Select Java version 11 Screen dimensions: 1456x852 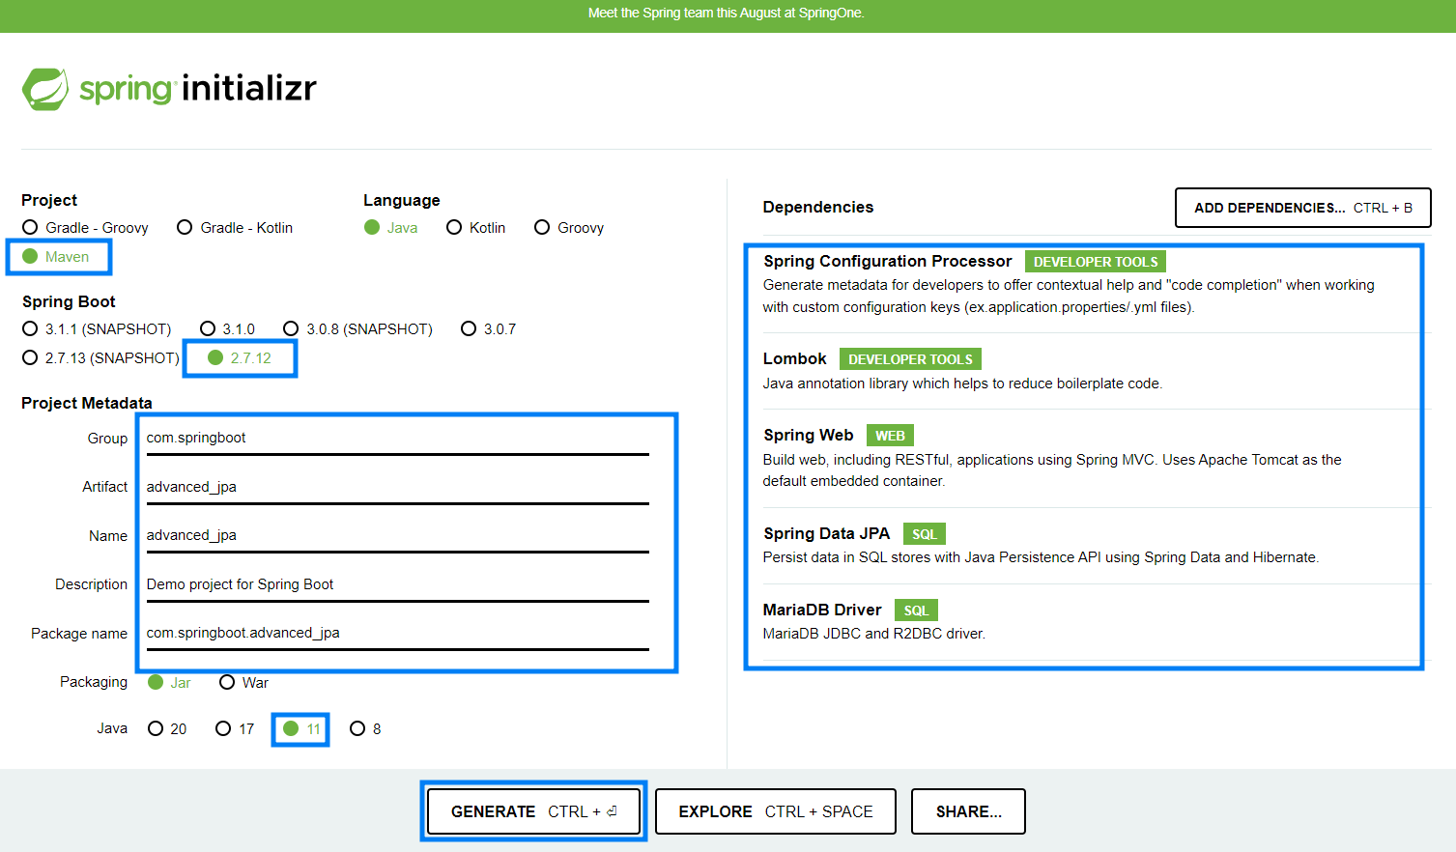pos(301,729)
